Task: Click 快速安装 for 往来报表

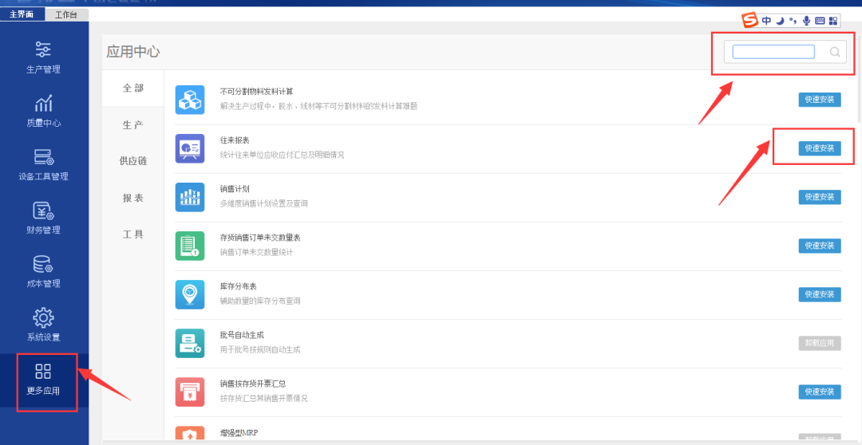Action: (x=820, y=148)
